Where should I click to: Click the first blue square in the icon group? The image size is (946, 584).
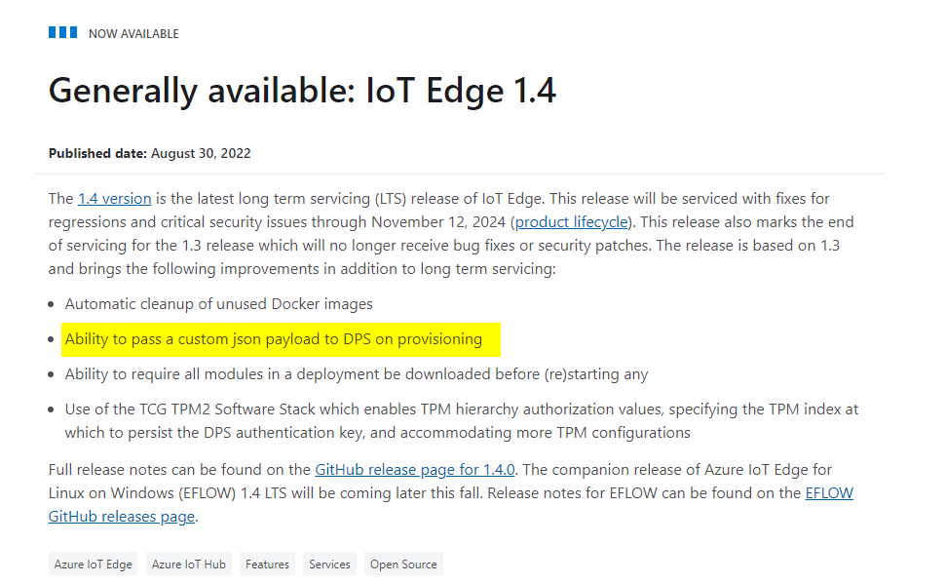click(x=51, y=31)
